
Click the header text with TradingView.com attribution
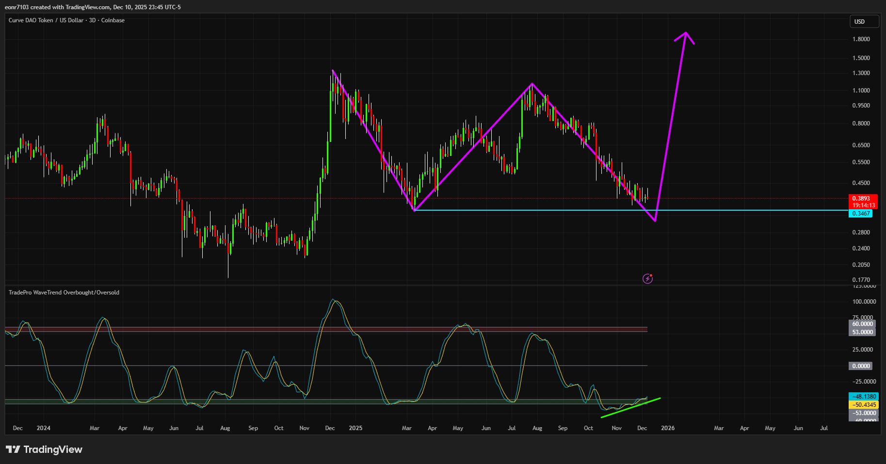point(93,7)
